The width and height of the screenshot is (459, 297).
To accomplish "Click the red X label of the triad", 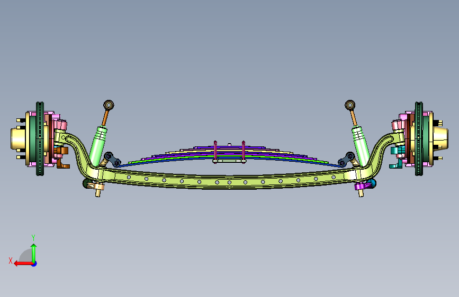I will click(x=11, y=261).
